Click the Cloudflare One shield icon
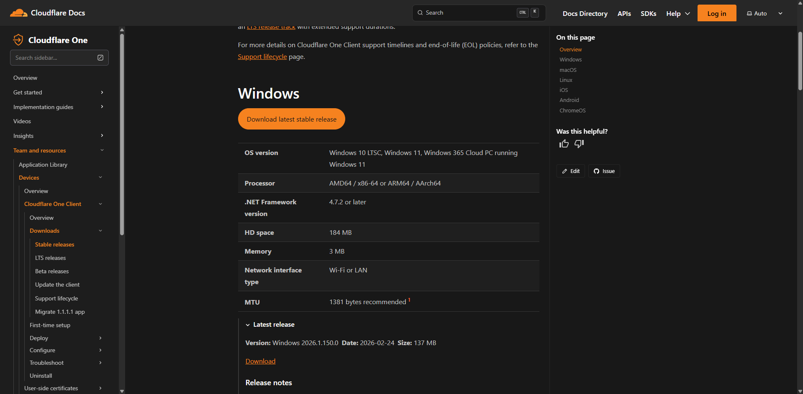This screenshot has width=803, height=394. point(18,40)
